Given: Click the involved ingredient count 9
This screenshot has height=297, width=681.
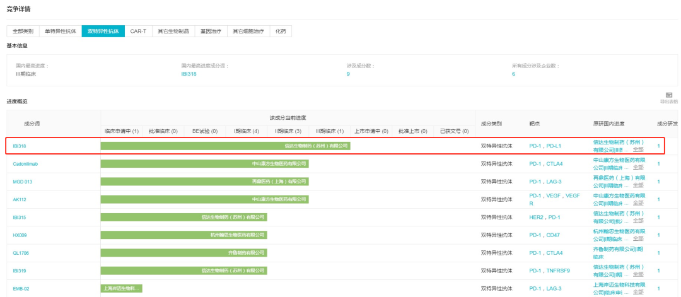Looking at the screenshot, I should tap(348, 74).
